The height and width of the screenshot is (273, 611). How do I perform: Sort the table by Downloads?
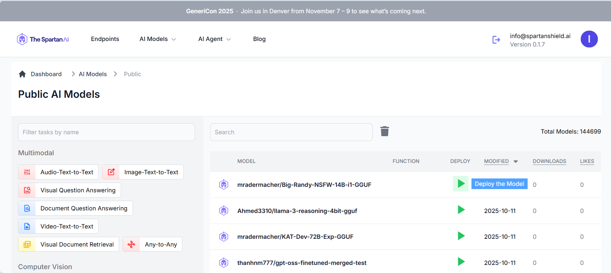549,161
